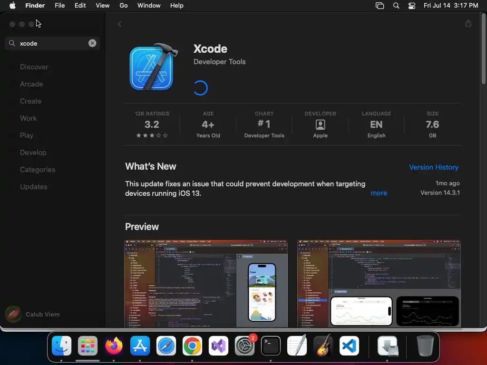Image resolution: width=487 pixels, height=365 pixels.
Task: Open the File menu
Action: point(59,6)
